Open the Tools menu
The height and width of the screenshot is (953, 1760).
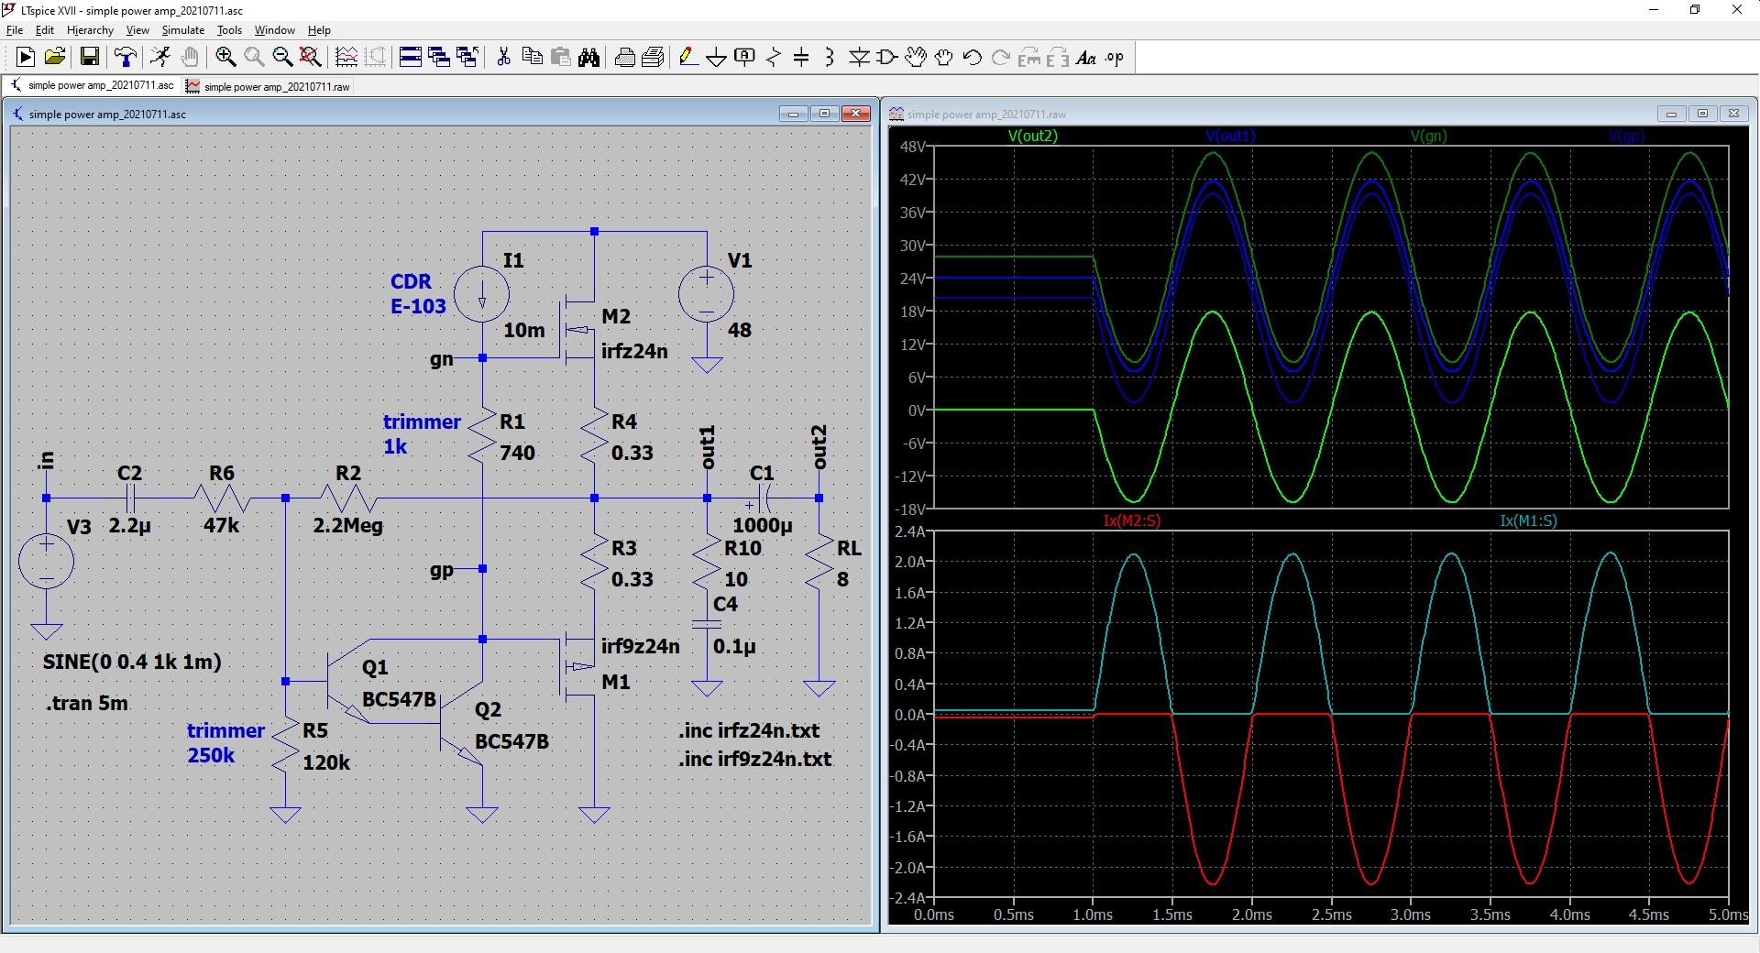229,30
